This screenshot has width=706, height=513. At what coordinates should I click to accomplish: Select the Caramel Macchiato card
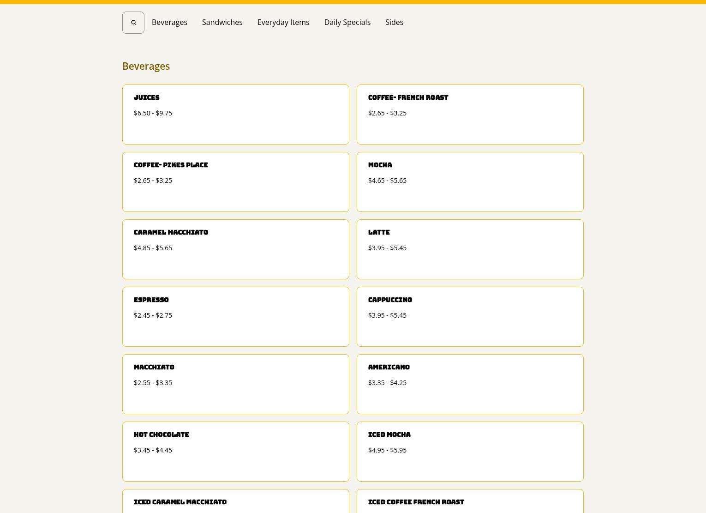pyautogui.click(x=235, y=249)
